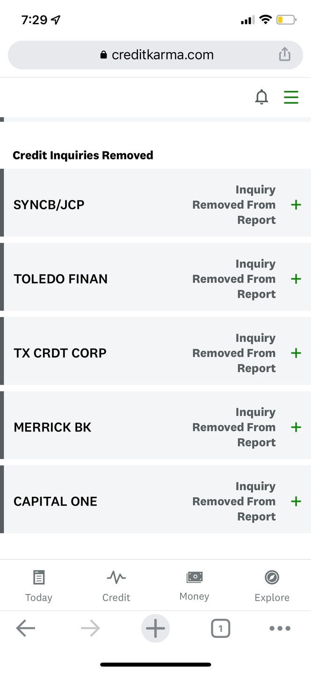Expand the SYNCB/JCP inquiry details
The width and height of the screenshot is (311, 673).
[x=296, y=205]
